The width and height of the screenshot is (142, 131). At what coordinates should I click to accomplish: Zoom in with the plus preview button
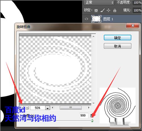[x=27, y=107]
